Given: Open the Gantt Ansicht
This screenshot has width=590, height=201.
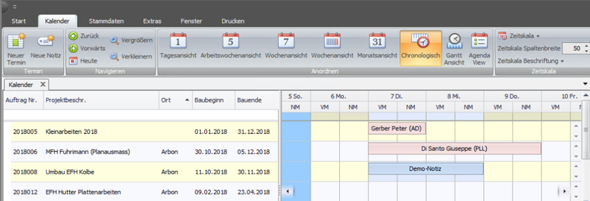Looking at the screenshot, I should (454, 48).
